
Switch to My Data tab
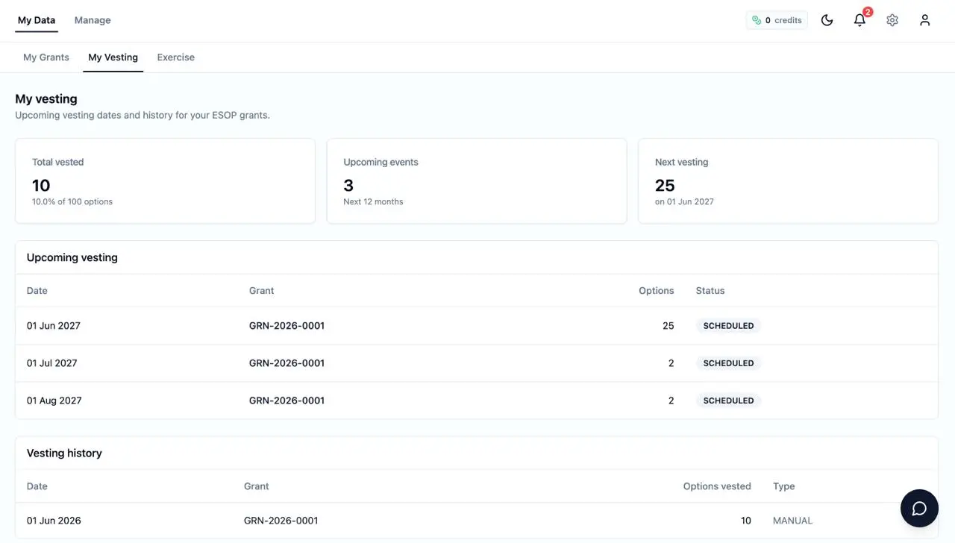coord(37,20)
